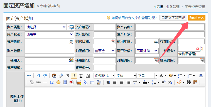Apply superscript formatting
This screenshot has height=107, width=211.
(163, 82)
